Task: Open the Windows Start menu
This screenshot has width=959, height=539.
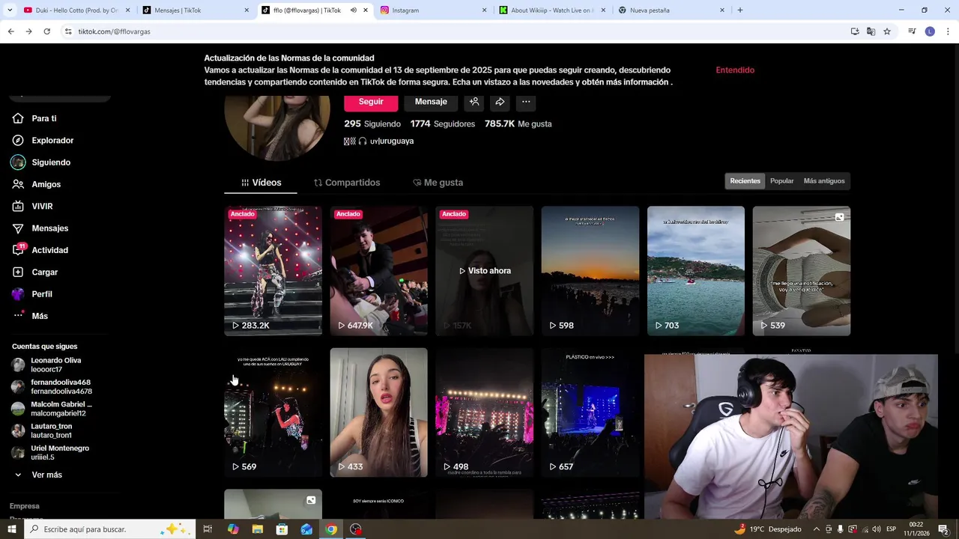Action: (x=11, y=529)
